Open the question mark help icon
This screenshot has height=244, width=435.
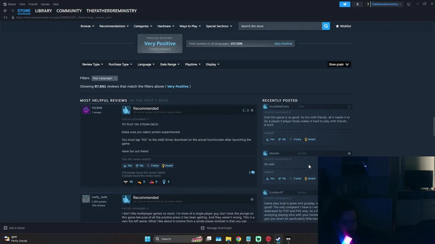368,4
